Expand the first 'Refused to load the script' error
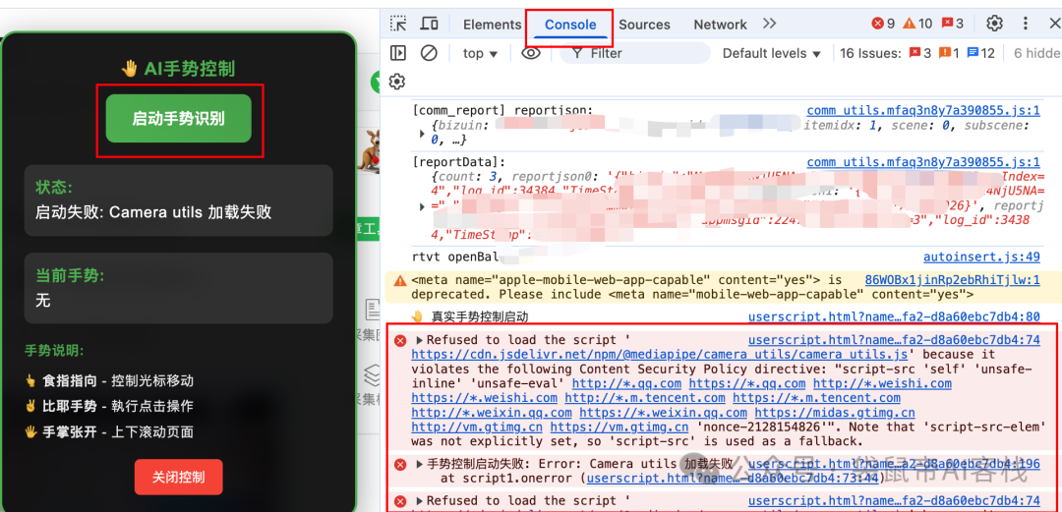The height and width of the screenshot is (512, 1062). tap(421, 340)
